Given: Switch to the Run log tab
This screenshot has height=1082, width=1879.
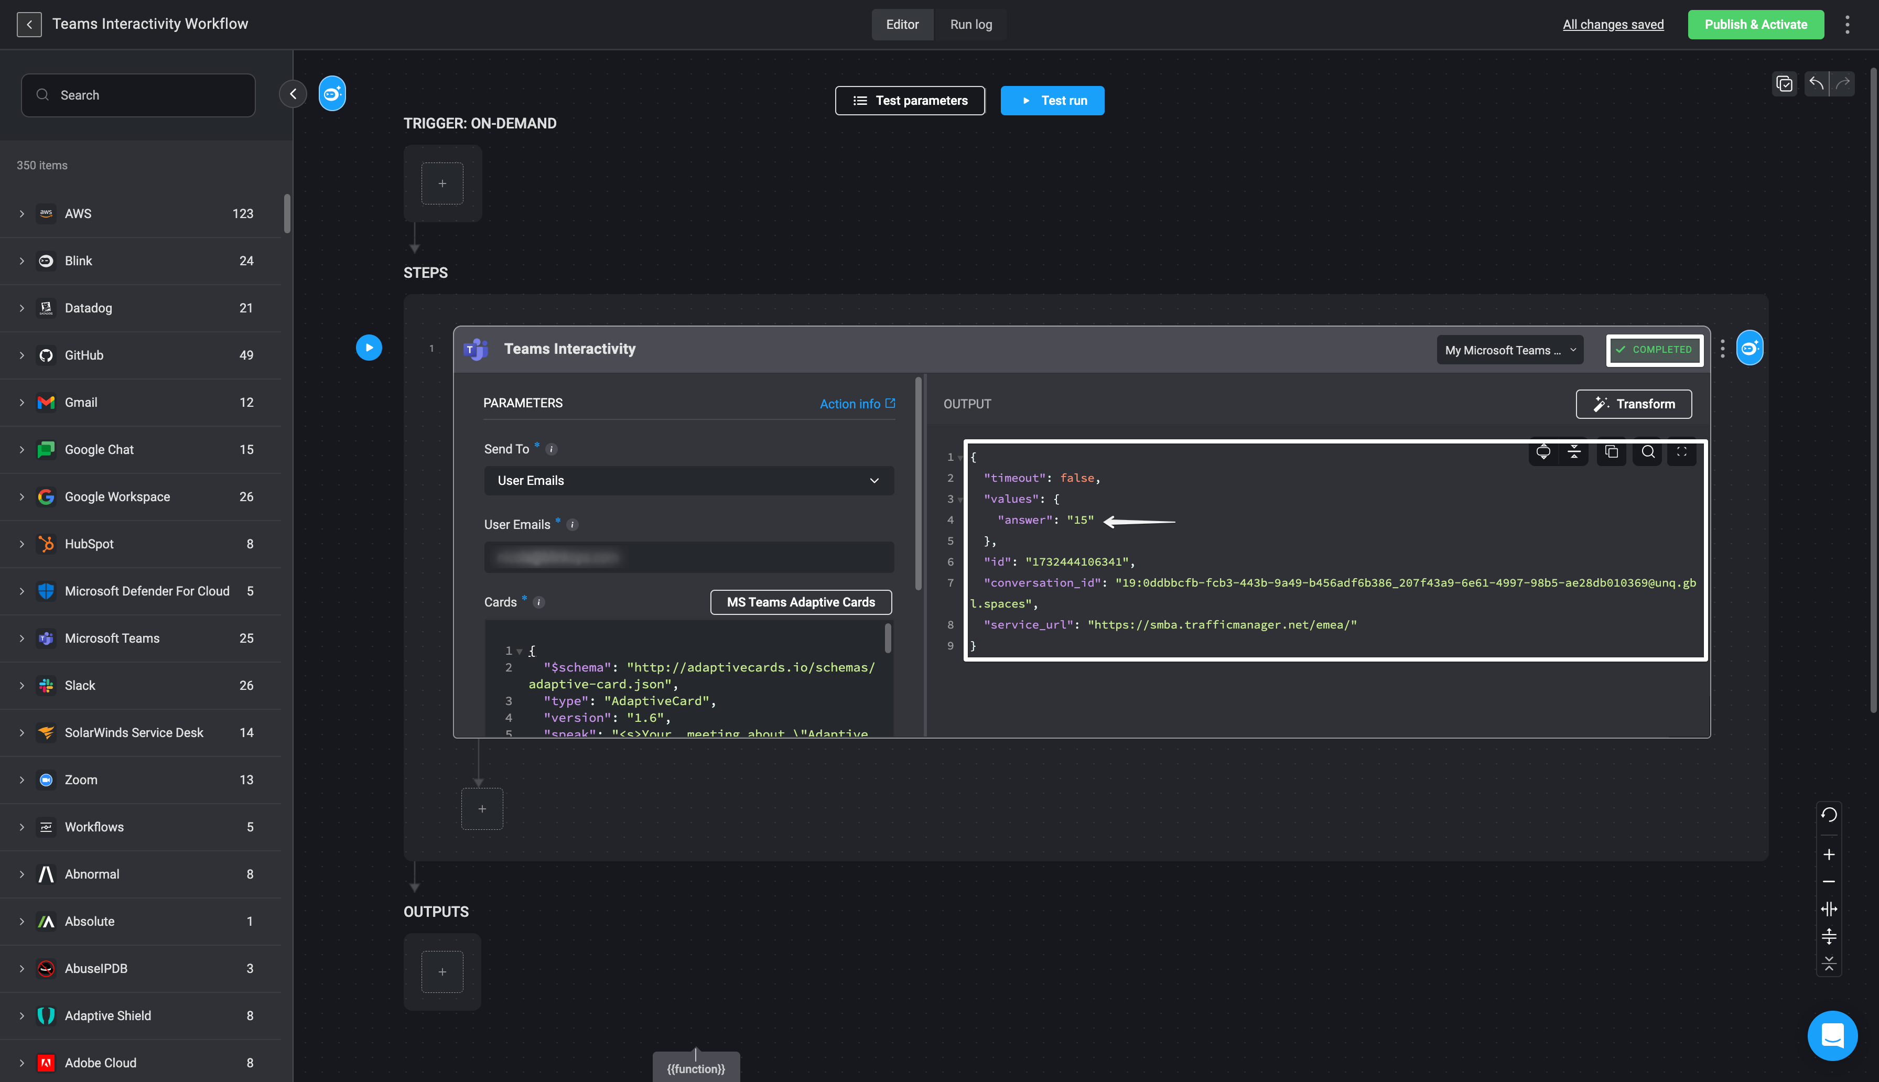Looking at the screenshot, I should (x=970, y=25).
